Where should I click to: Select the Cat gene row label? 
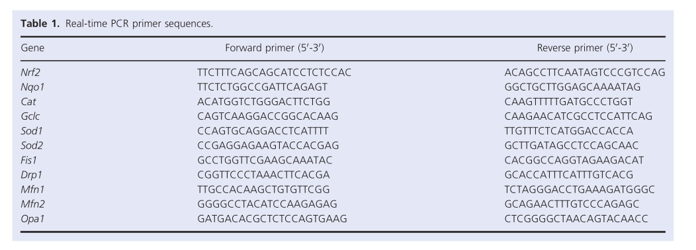tap(28, 102)
